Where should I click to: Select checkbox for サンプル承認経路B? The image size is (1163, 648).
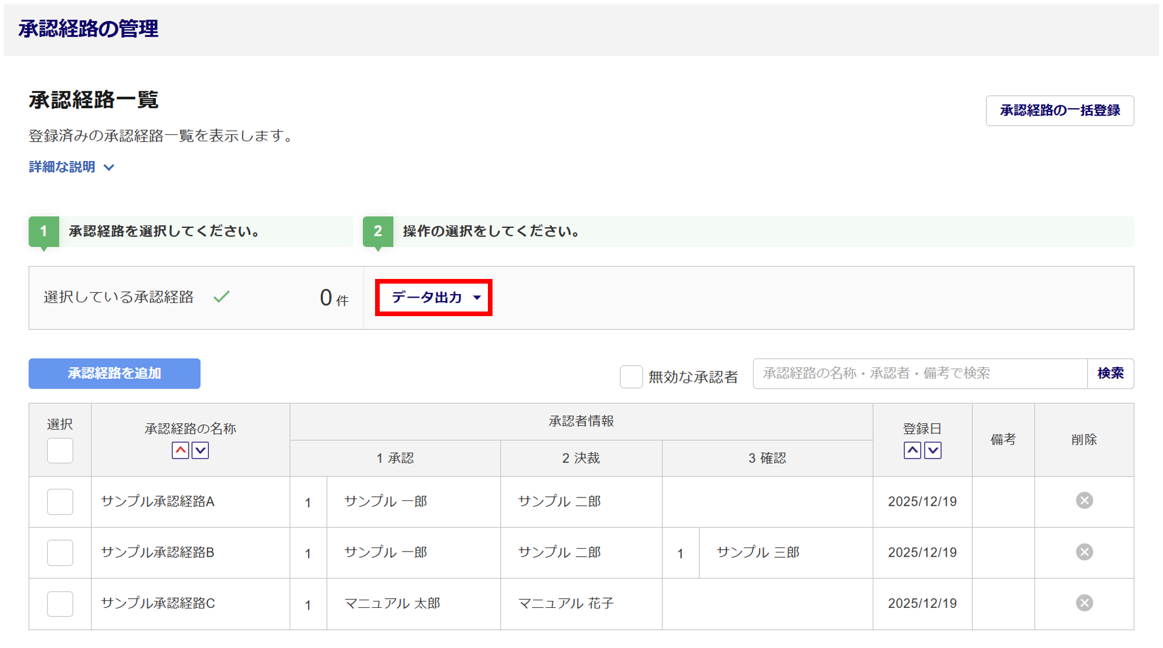[60, 553]
